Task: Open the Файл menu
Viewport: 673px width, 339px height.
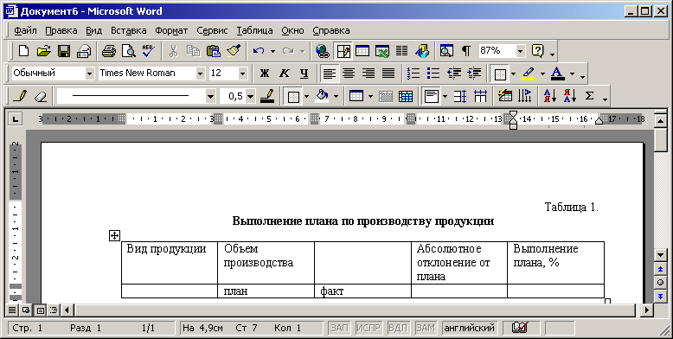Action: [x=25, y=30]
